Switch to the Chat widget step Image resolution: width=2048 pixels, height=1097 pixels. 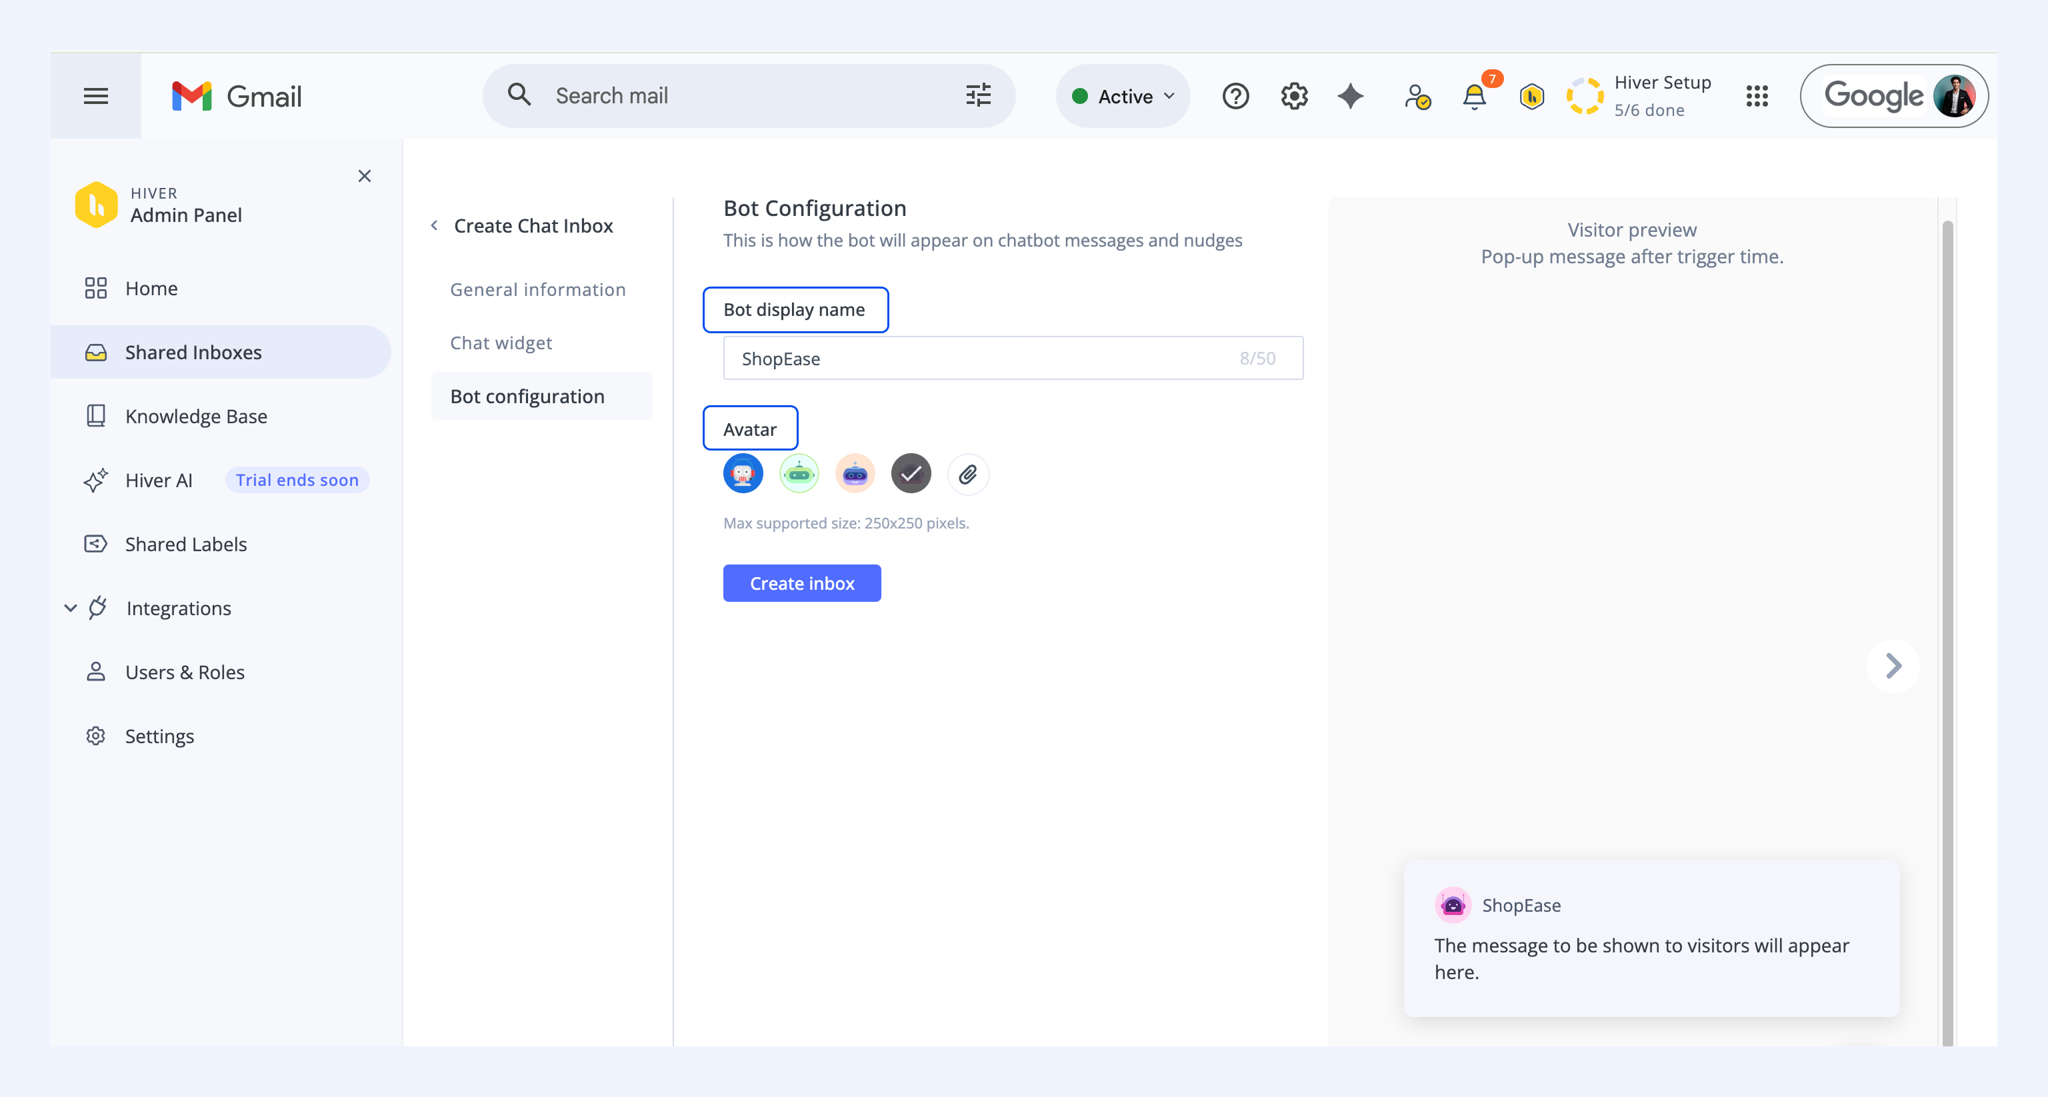pos(501,343)
